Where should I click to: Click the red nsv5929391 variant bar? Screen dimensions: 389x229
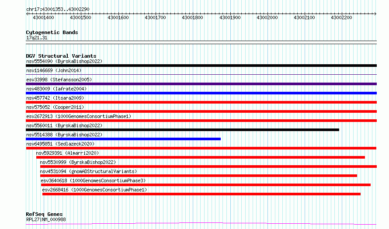[201, 157]
